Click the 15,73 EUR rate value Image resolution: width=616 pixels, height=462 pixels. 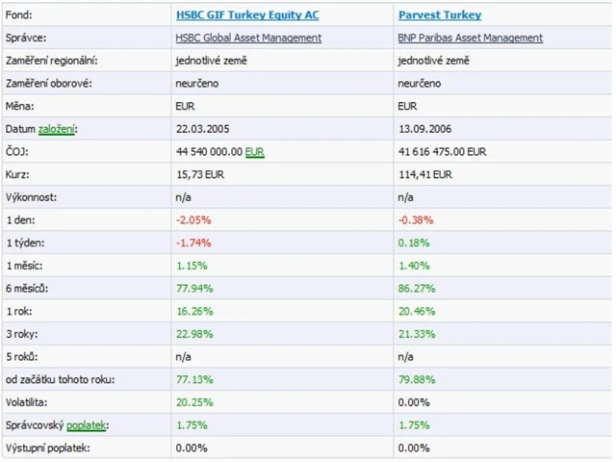click(200, 174)
